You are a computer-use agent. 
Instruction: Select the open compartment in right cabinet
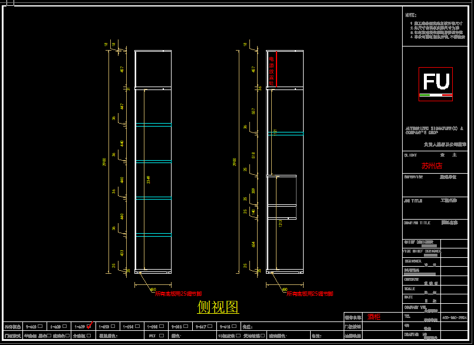click(x=282, y=190)
